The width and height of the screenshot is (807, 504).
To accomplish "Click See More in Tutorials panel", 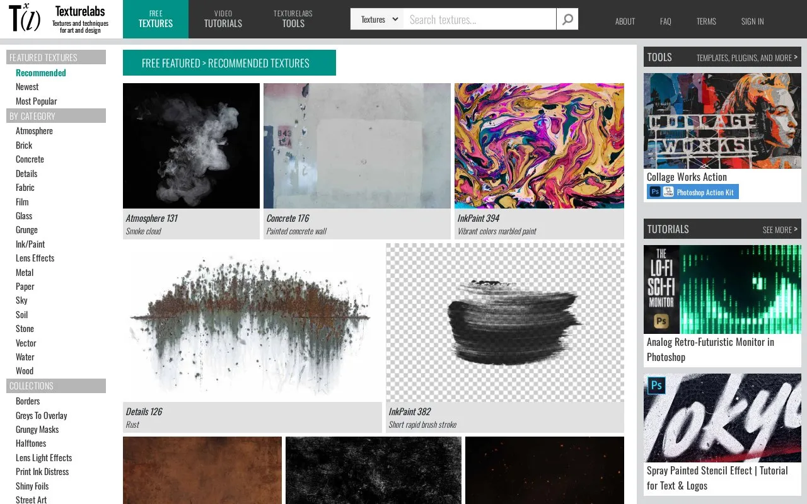I will click(x=780, y=230).
